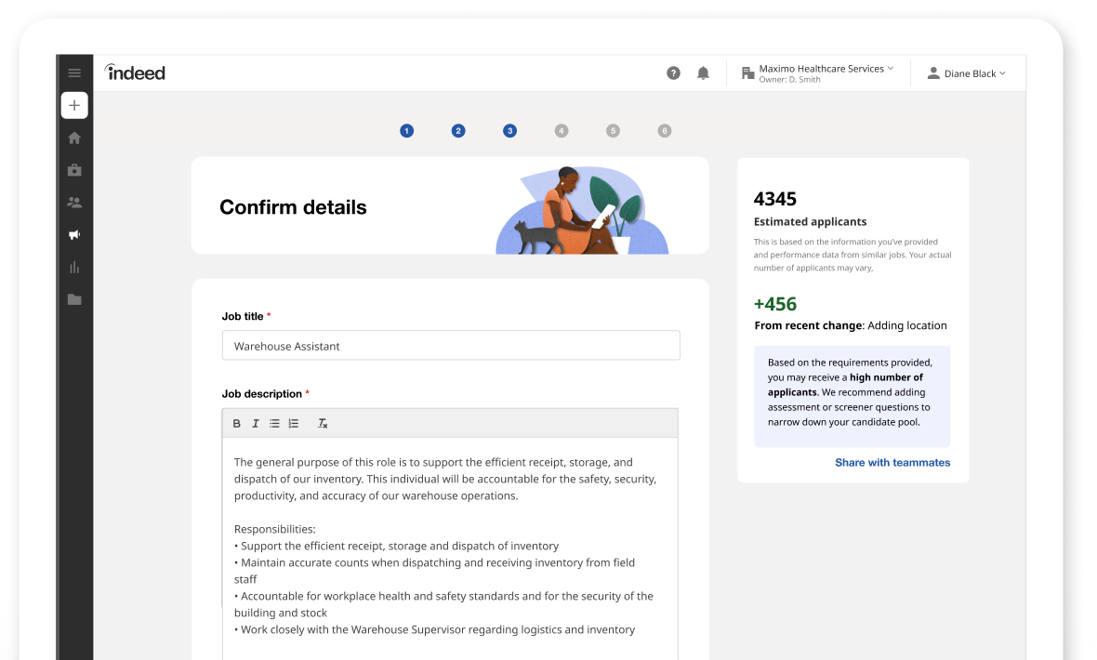
Task: Click inside the job description text area
Action: pyautogui.click(x=450, y=548)
